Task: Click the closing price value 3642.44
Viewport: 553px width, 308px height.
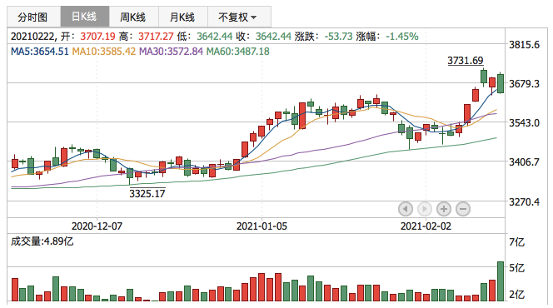Action: point(273,37)
